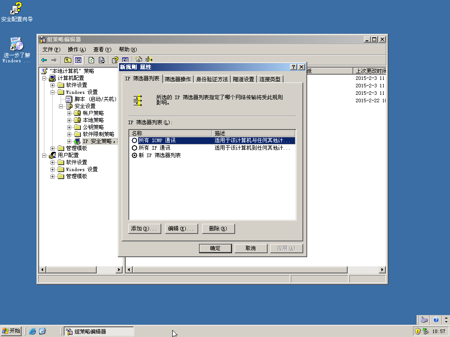Viewport: 450px width, 337px height.
Task: Click the Local Computer Policy root icon
Action: pyautogui.click(x=44, y=71)
